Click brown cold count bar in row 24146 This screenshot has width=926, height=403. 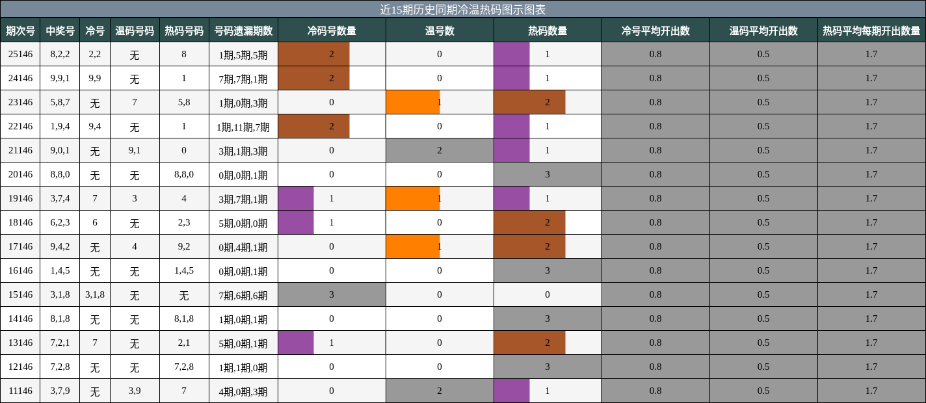click(x=314, y=78)
